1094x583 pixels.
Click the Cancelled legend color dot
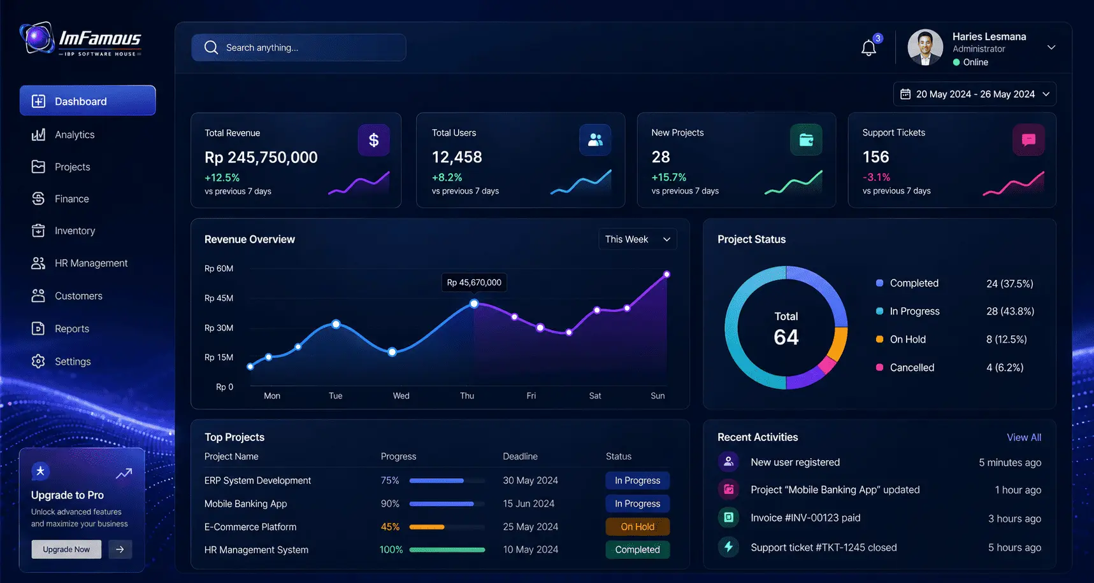click(x=879, y=367)
